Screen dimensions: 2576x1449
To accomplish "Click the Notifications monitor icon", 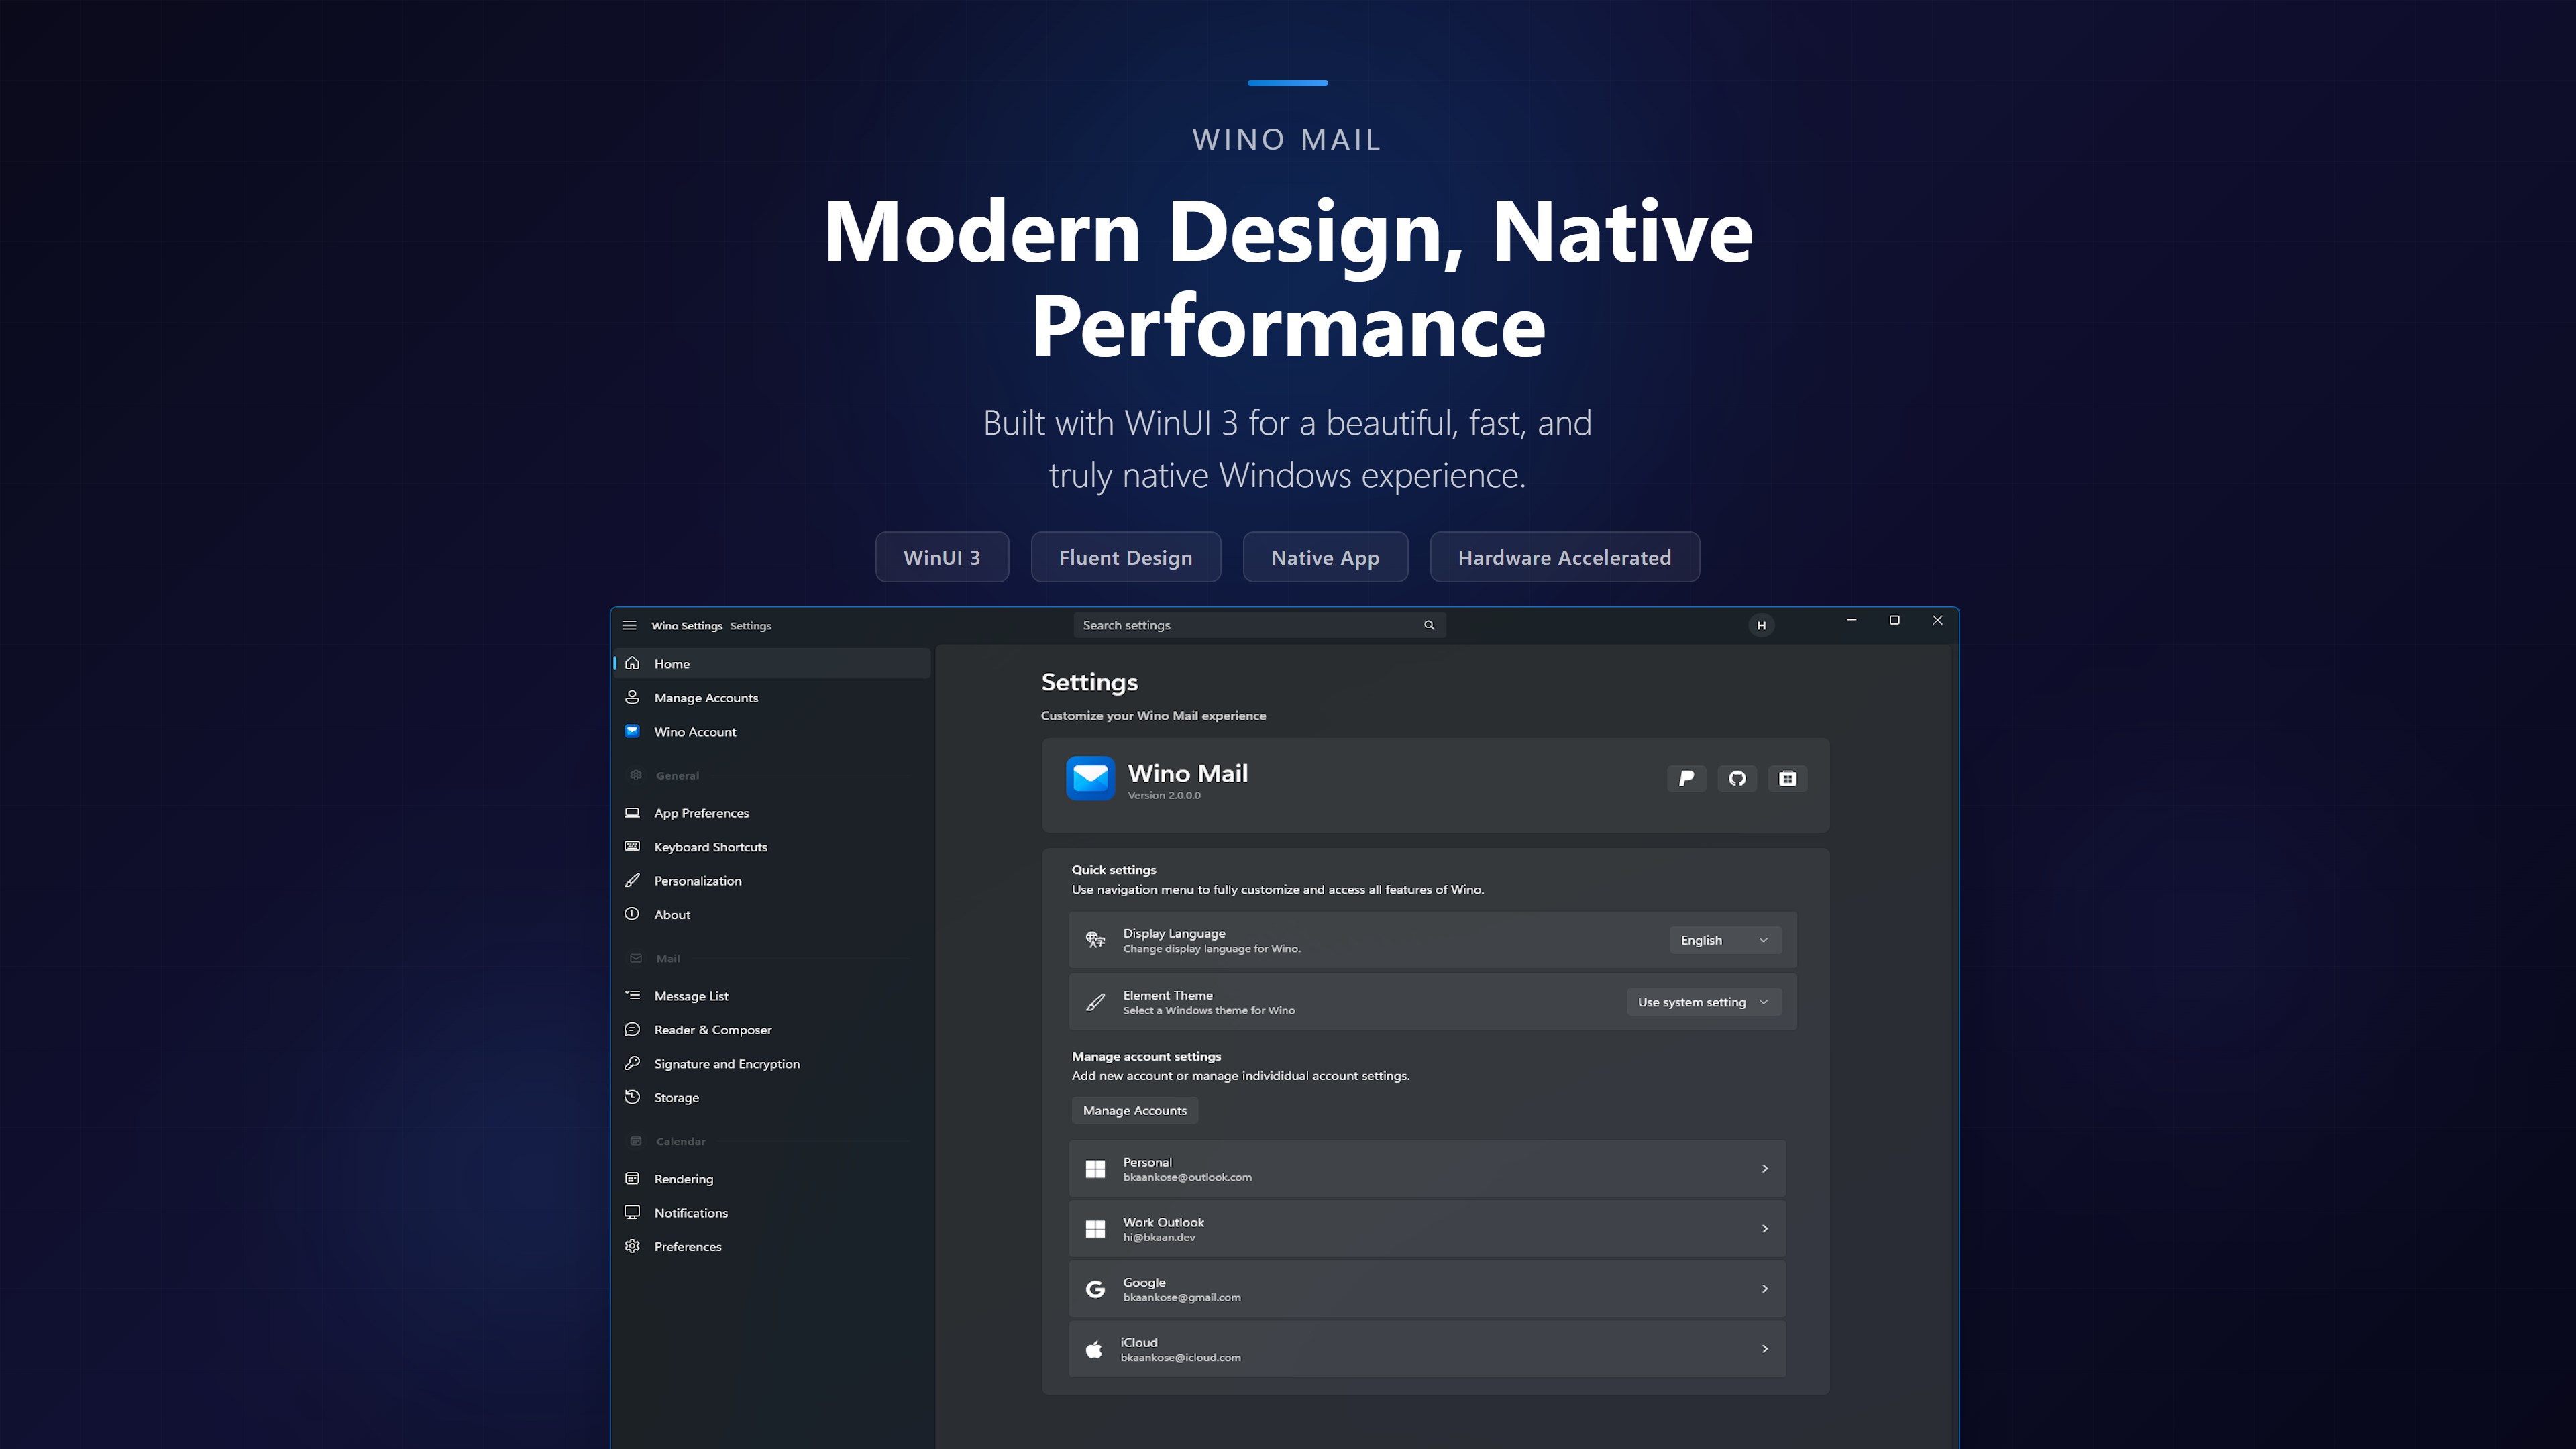I will click(632, 1212).
